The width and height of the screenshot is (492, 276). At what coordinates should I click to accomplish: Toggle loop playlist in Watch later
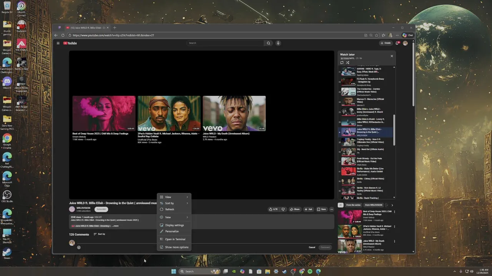(x=342, y=62)
